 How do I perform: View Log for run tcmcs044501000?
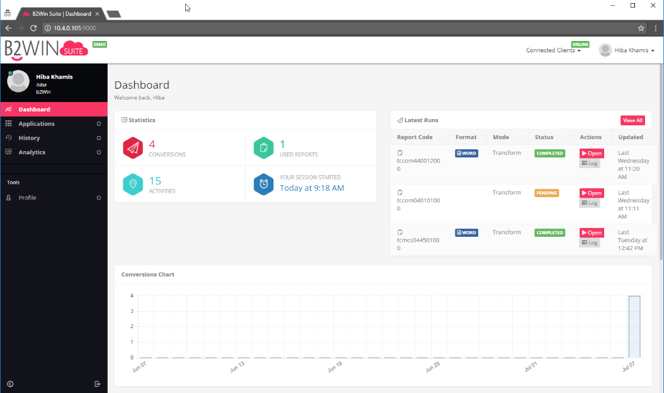coord(590,242)
